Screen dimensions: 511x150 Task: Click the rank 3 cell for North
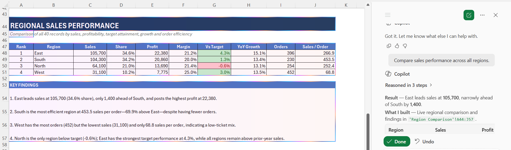click(21, 66)
